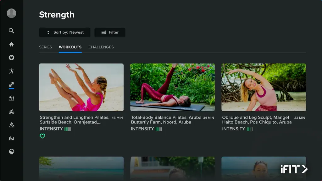Switch to the Challenges tab
322x181 pixels.
tap(101, 47)
